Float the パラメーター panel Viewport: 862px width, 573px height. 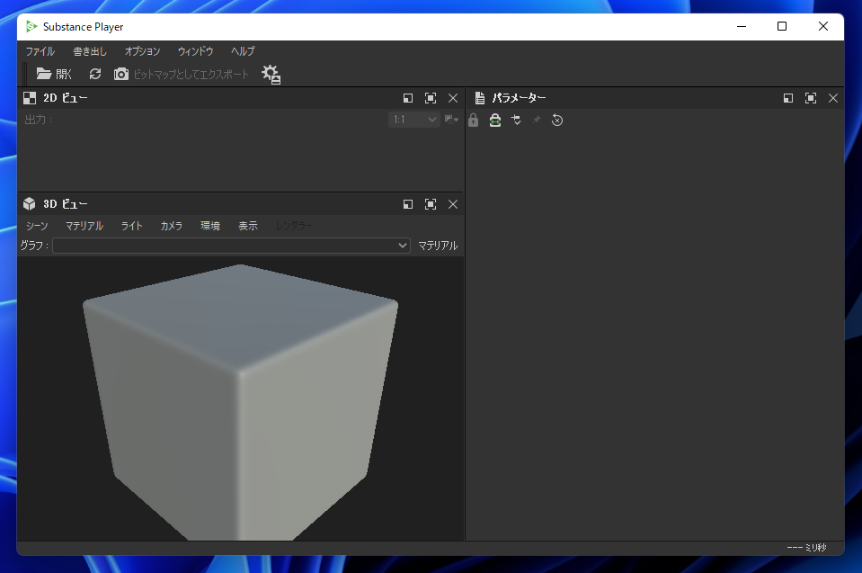pos(788,98)
